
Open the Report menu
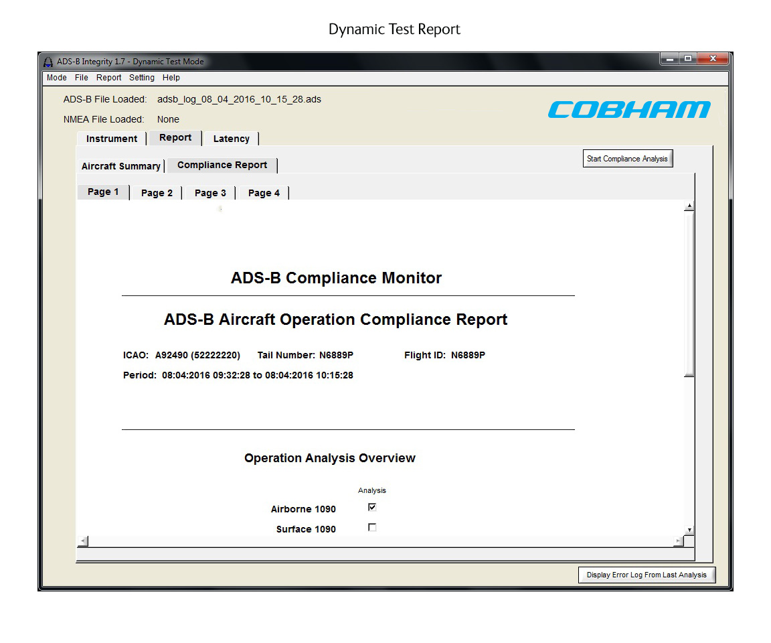click(x=108, y=78)
